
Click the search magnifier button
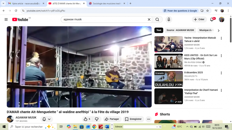(157, 19)
